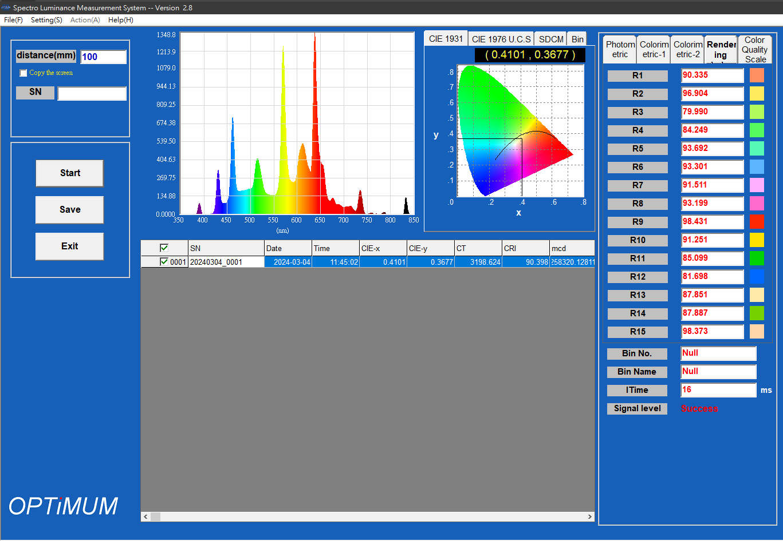Image resolution: width=783 pixels, height=541 pixels.
Task: Enable the Copy the screen checkbox
Action: point(23,73)
